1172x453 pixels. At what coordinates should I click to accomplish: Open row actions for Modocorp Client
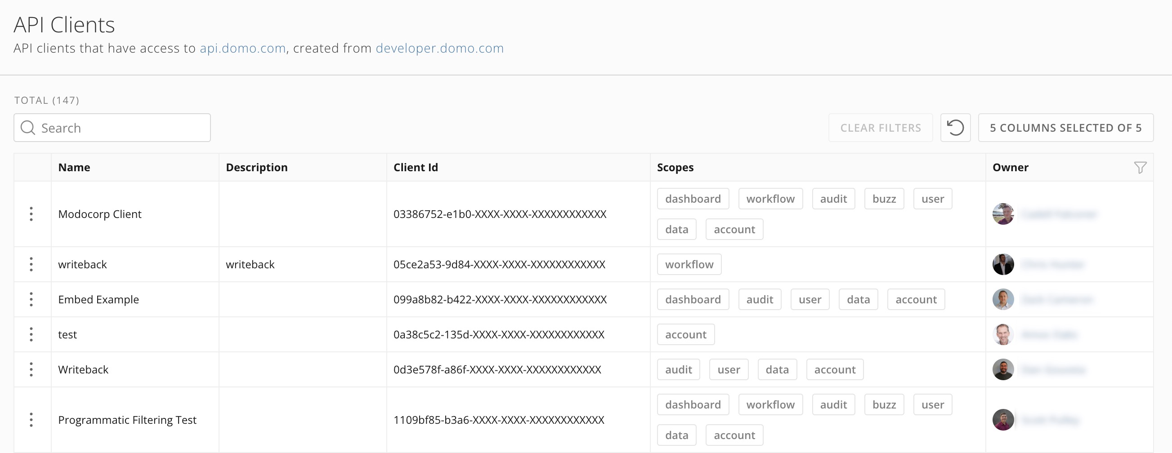coord(31,214)
